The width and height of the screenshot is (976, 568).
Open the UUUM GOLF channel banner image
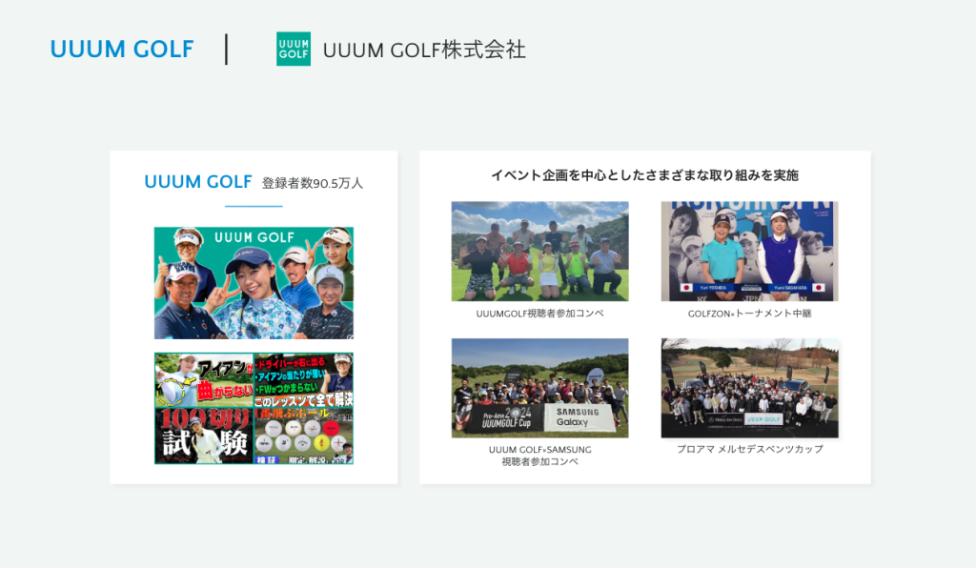[x=254, y=283]
